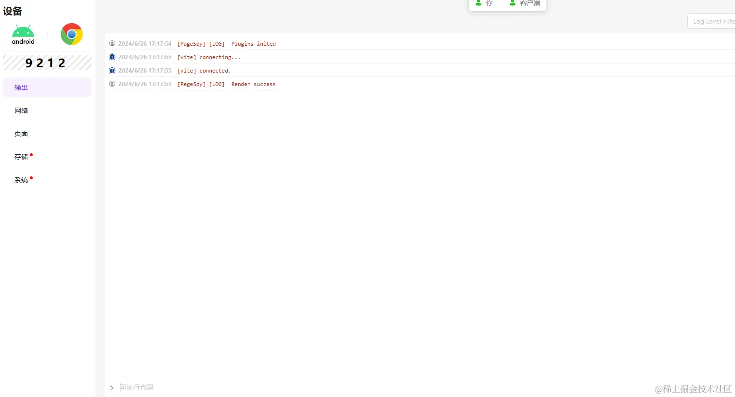
Task: Open the 存储 storage tab
Action: click(x=47, y=157)
